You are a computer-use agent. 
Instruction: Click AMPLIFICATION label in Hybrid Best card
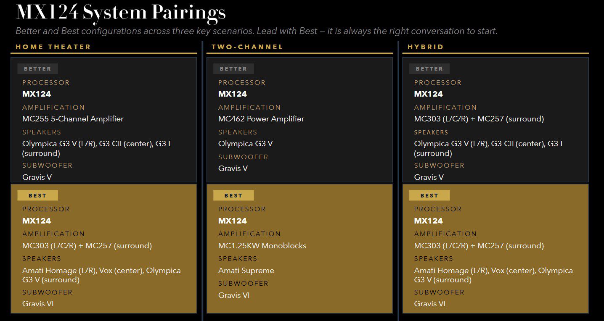(445, 234)
